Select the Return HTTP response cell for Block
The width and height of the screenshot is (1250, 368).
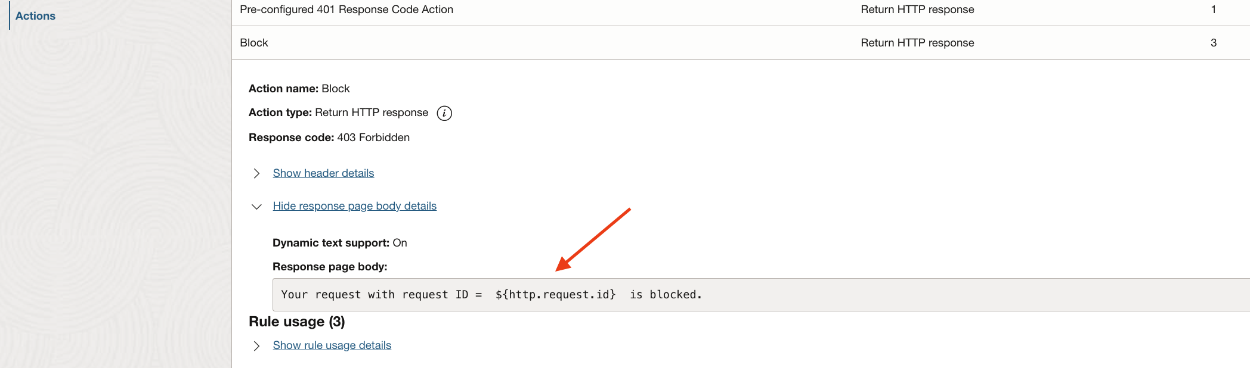click(x=917, y=42)
